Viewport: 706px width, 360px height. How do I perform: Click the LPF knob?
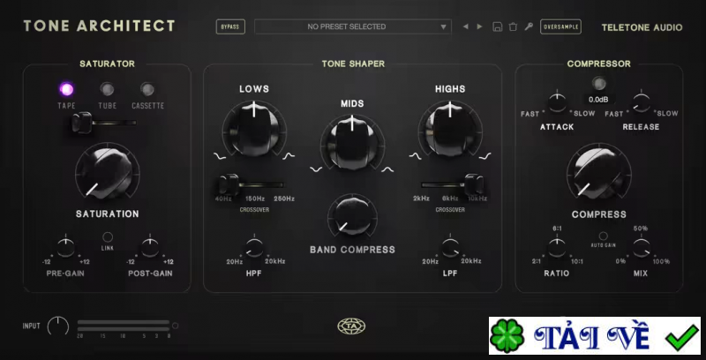[x=450, y=248]
